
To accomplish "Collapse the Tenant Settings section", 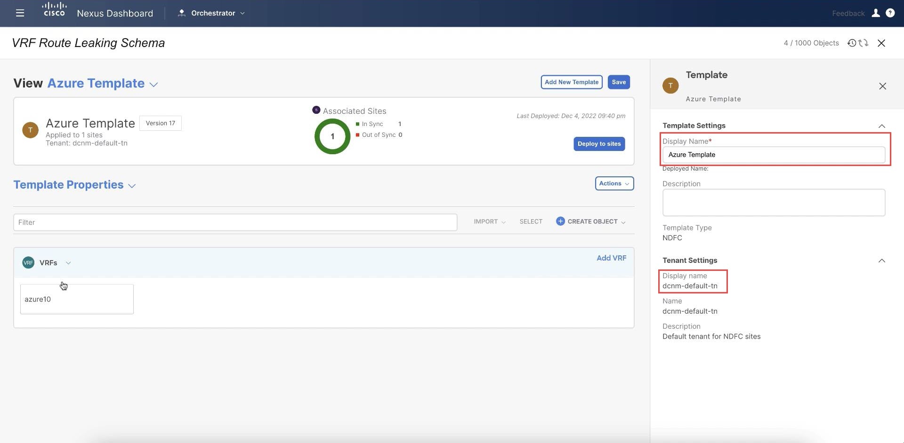I will [882, 261].
